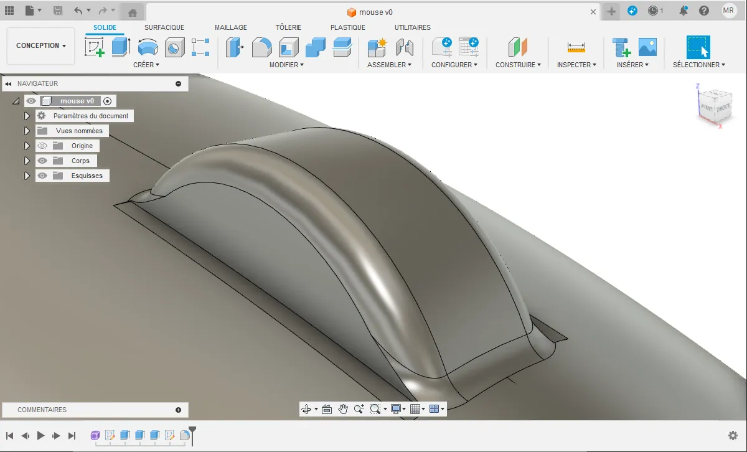Play the timeline
This screenshot has width=747, height=452.
(41, 436)
